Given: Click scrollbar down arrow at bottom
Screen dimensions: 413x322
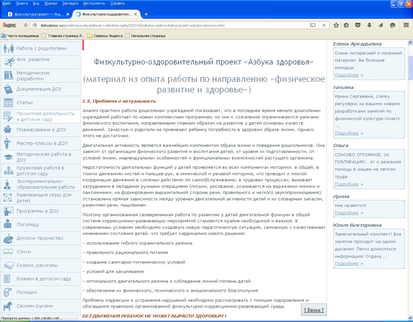Looking at the screenshot, I should (410, 317).
